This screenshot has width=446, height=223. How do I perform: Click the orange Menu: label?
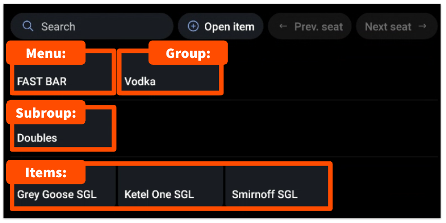click(x=46, y=53)
